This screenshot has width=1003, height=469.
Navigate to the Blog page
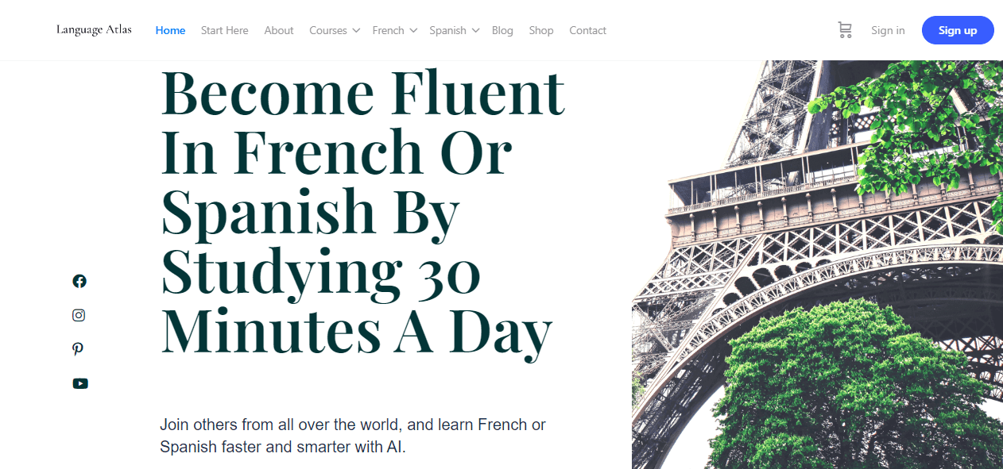click(502, 30)
